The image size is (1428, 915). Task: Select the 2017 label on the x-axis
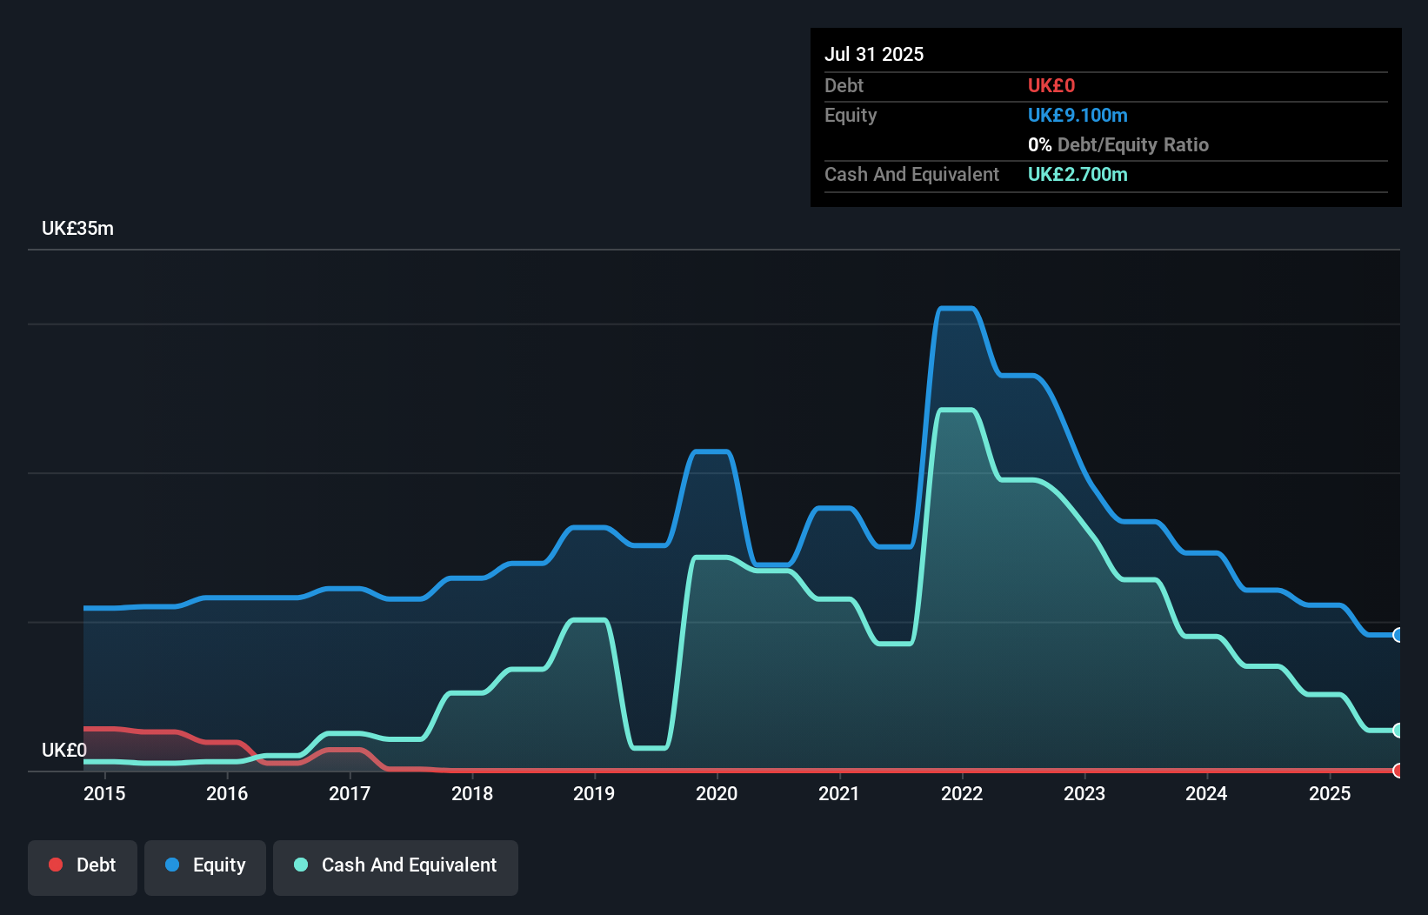[350, 793]
